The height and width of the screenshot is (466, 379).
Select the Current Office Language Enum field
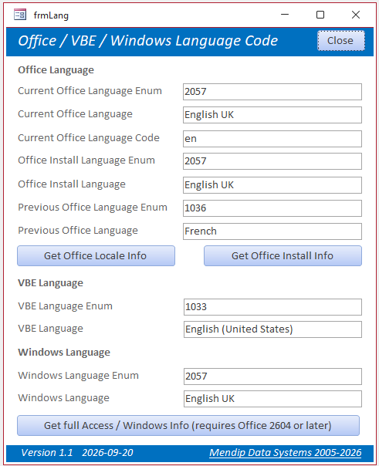click(x=272, y=92)
